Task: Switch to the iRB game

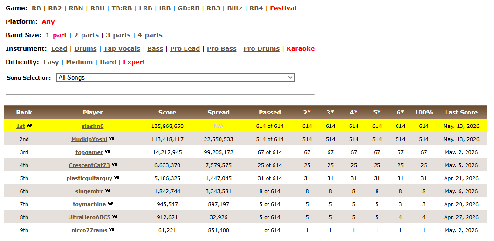Action: [165, 8]
